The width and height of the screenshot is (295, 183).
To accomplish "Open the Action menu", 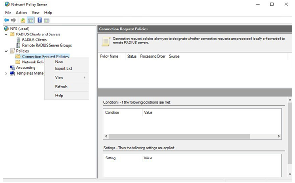I will point(21,13).
